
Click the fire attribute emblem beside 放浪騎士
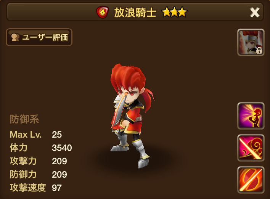tap(103, 13)
